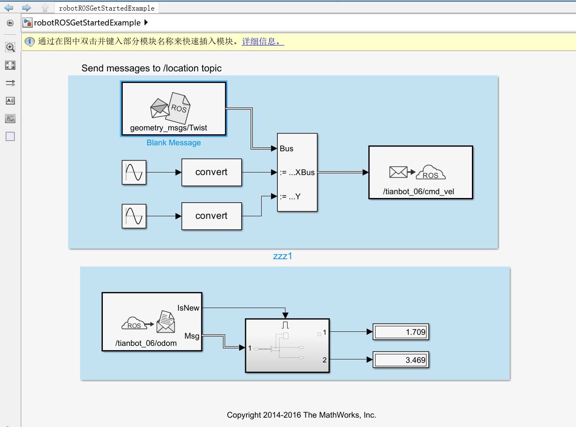Viewport: 576px width, 427px height.
Task: Click the back navigation arrow
Action: [8, 8]
